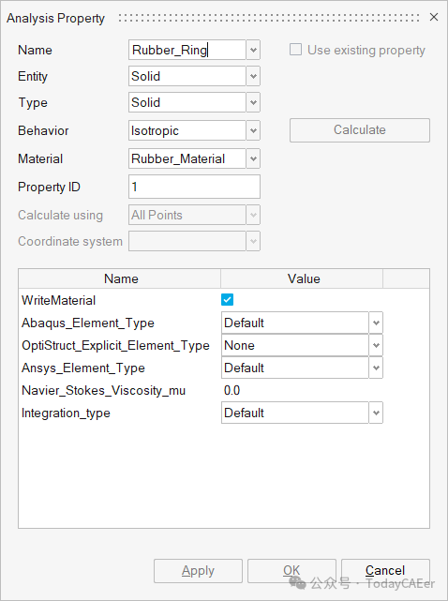The height and width of the screenshot is (601, 448).
Task: Select the Abaqus_Element_Type row label
Action: point(88,323)
